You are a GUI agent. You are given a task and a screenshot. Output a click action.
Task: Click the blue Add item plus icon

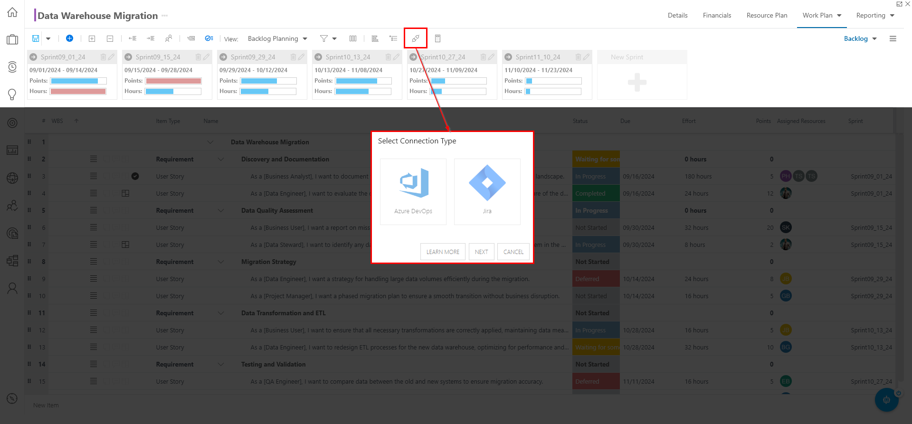[69, 38]
